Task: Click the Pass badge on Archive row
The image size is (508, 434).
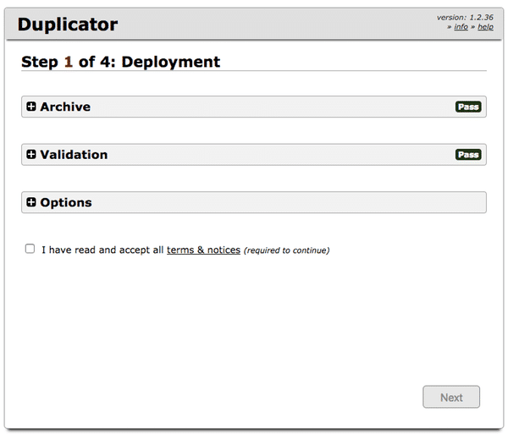Action: pos(467,107)
